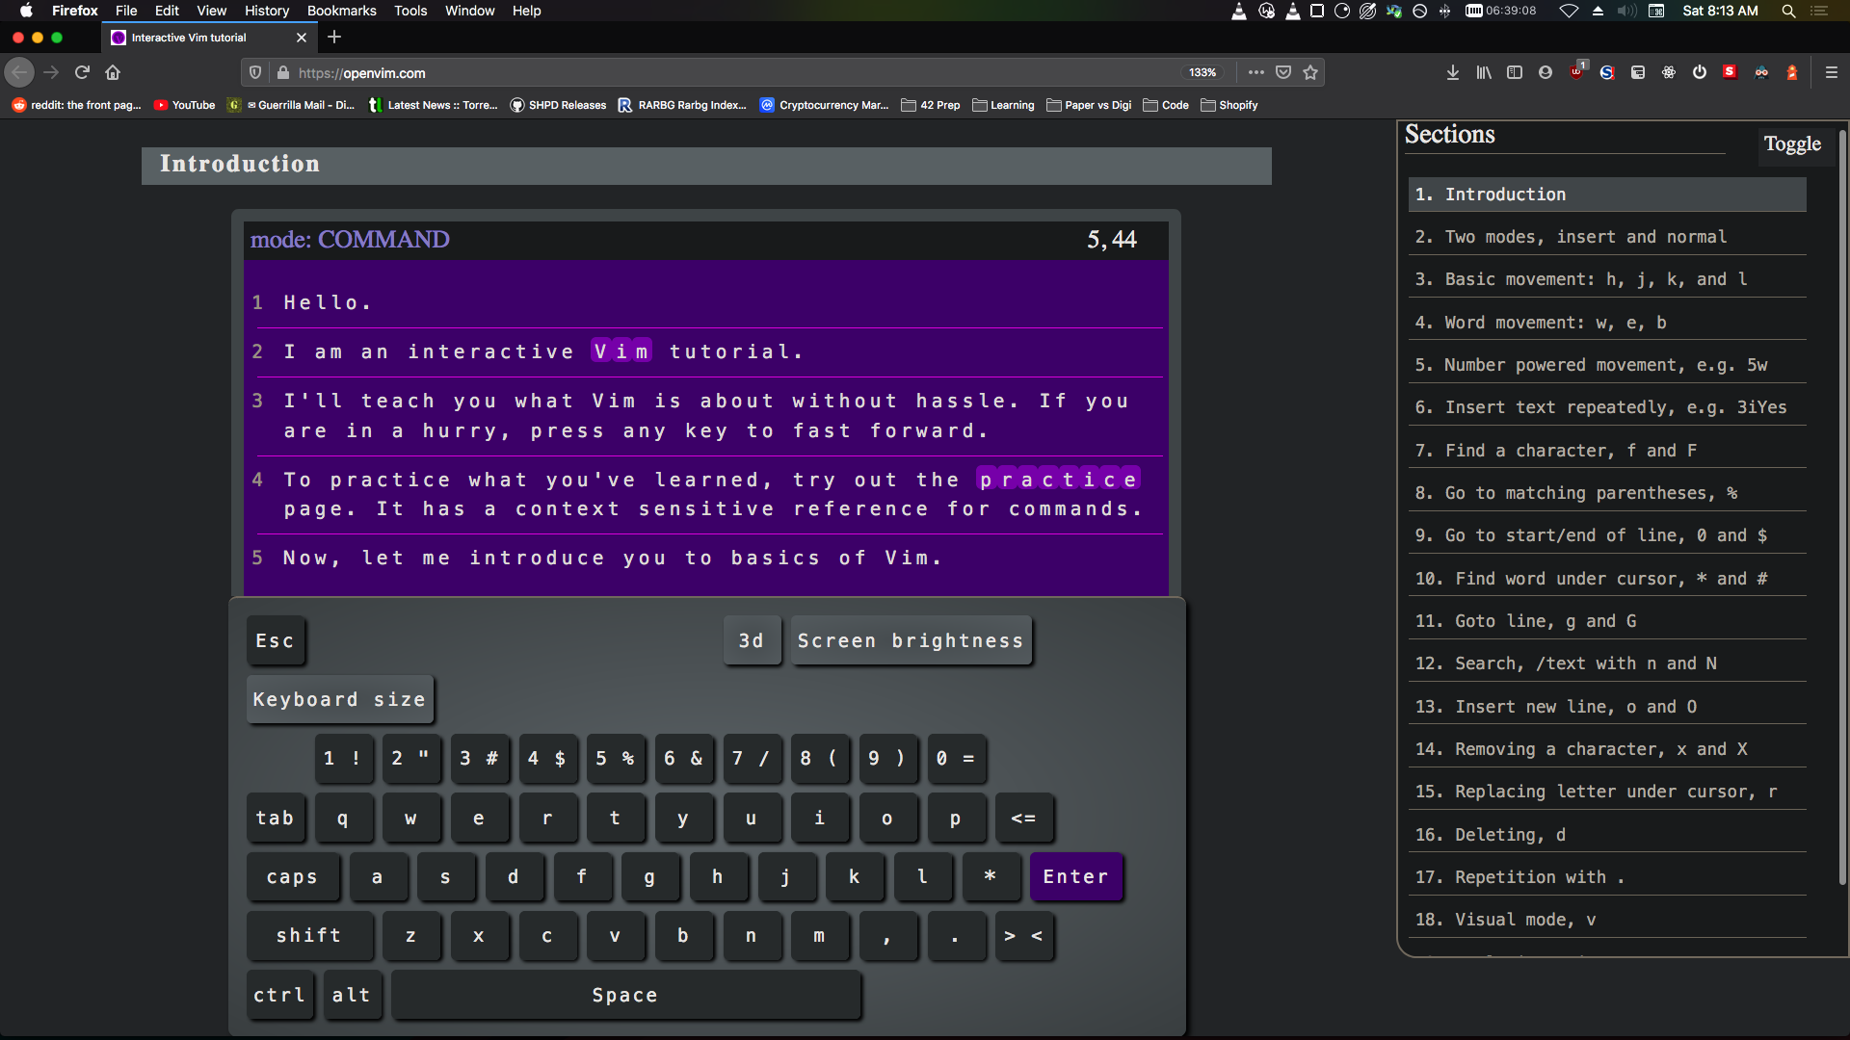Toggle the Sections sidebar
The image size is (1850, 1040).
1792,143
